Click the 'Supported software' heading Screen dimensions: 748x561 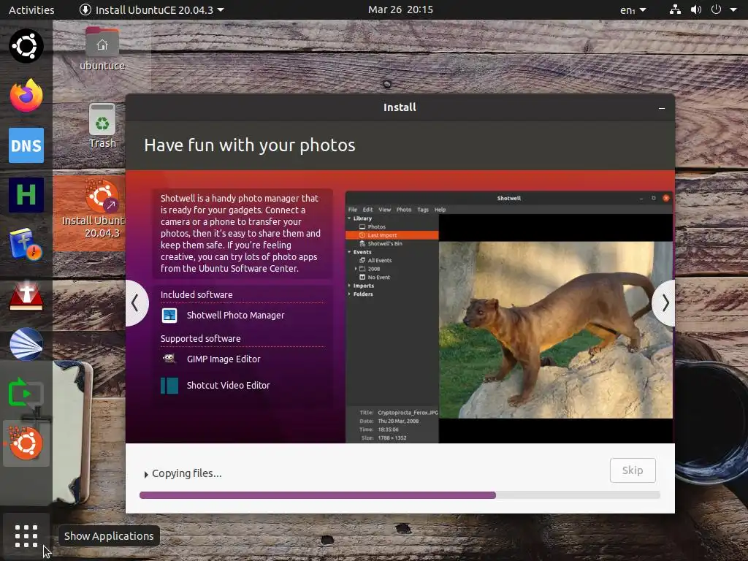click(x=201, y=339)
